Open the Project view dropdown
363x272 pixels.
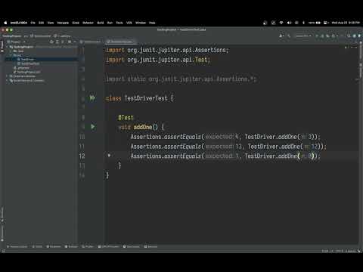point(16,42)
